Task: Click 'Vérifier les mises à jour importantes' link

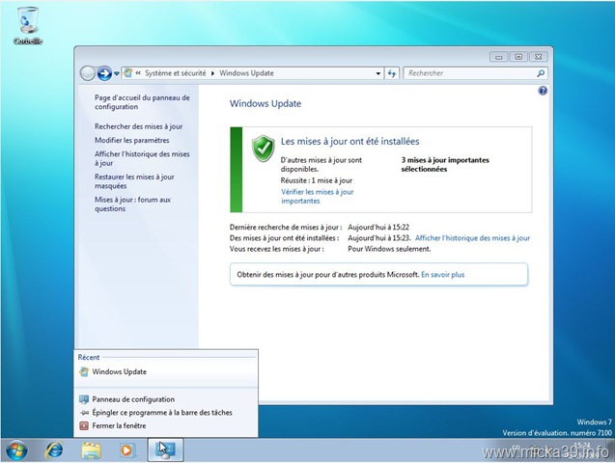Action: point(318,196)
